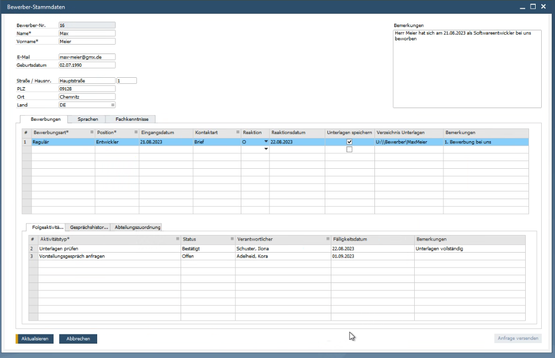Open the Reaktion dropdown in row 1
This screenshot has width=555, height=358.
(266, 142)
